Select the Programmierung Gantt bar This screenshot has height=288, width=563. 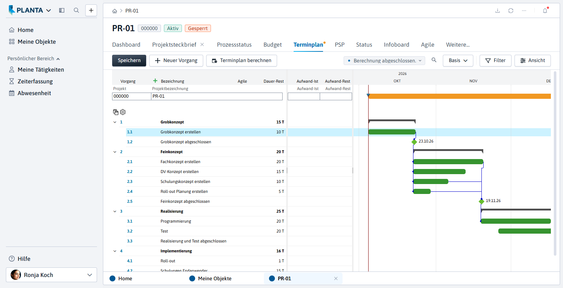click(x=516, y=221)
